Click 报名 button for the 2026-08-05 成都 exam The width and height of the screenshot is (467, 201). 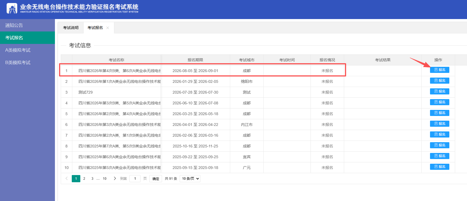click(439, 70)
